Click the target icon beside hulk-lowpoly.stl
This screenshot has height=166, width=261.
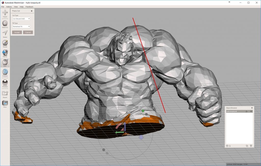(246, 111)
